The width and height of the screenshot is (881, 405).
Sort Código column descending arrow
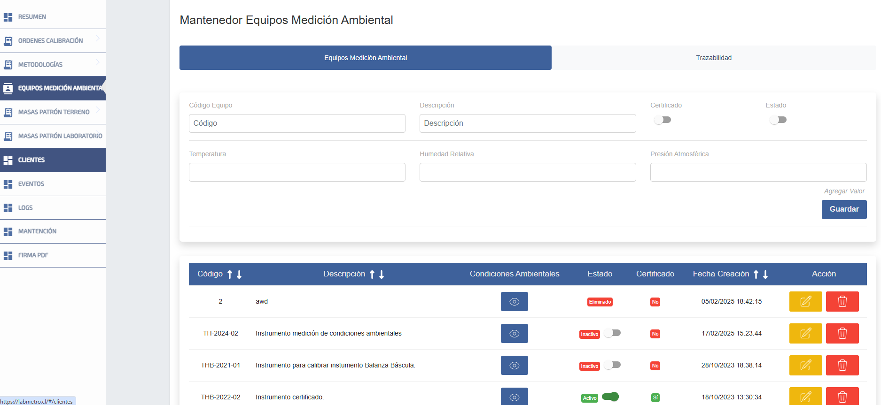(x=239, y=275)
